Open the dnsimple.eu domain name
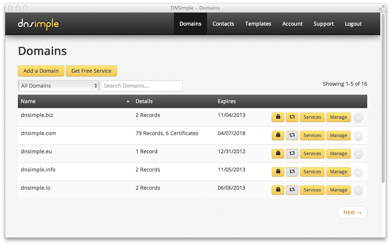The height and width of the screenshot is (245, 391). 36,151
